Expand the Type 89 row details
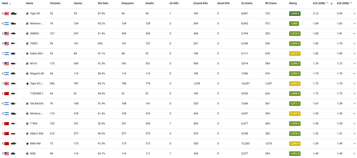 pos(354,14)
